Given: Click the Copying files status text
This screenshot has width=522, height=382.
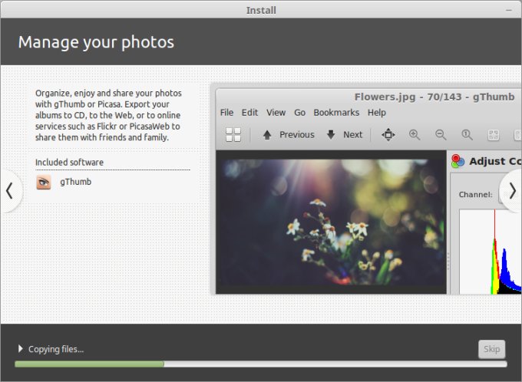Looking at the screenshot, I should 56,349.
